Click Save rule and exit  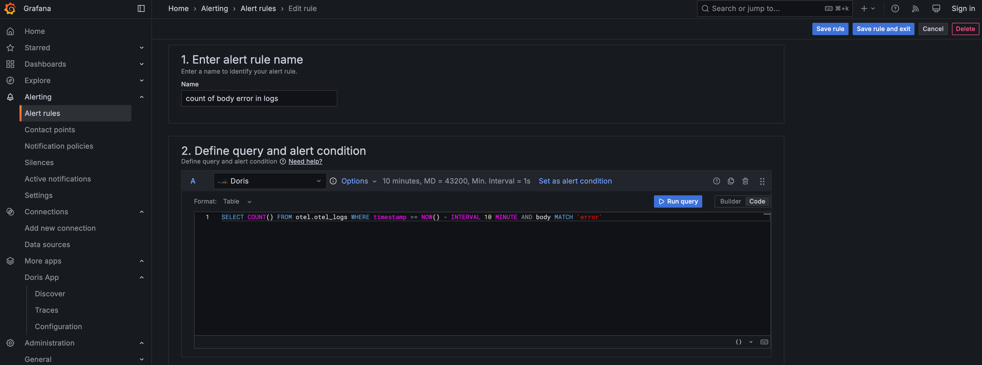883,29
